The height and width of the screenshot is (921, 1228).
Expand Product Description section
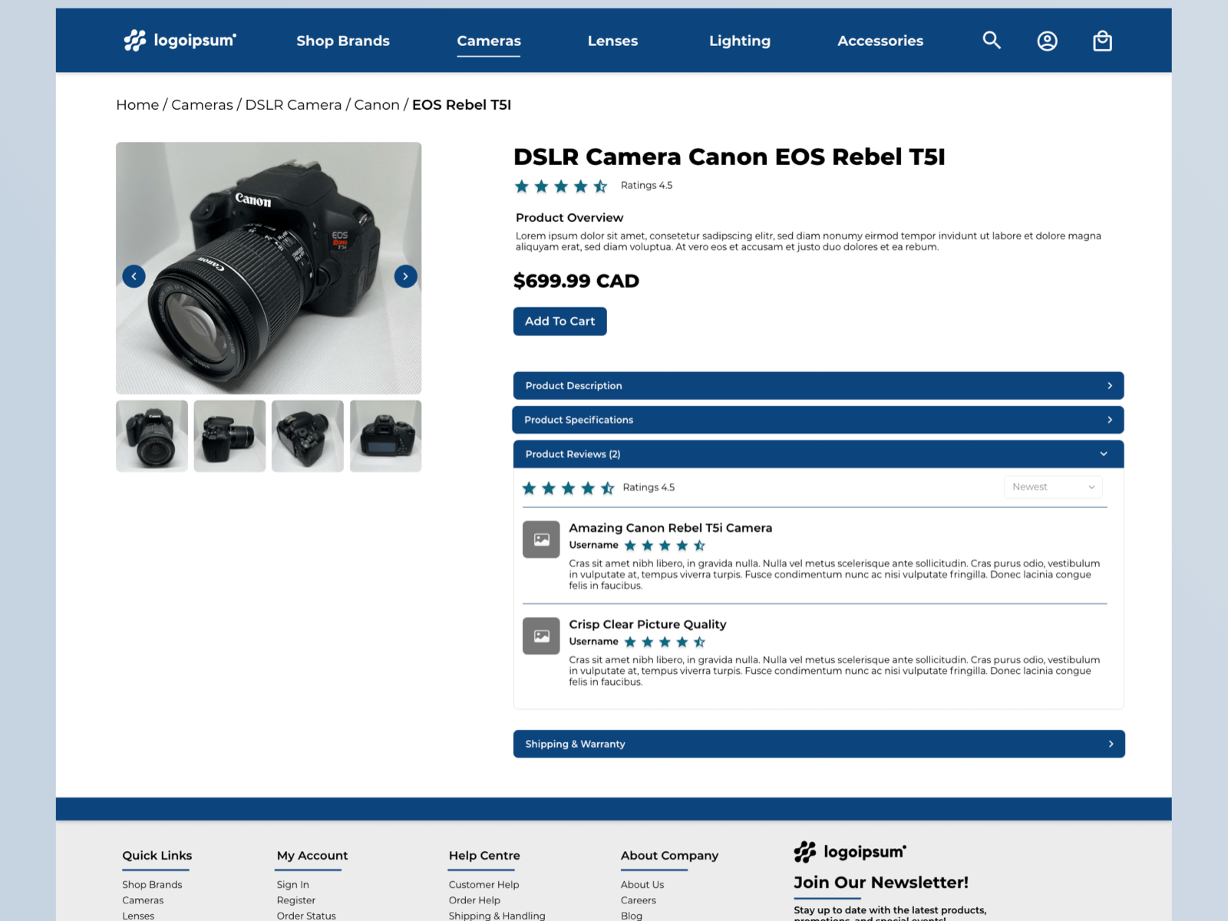[818, 385]
